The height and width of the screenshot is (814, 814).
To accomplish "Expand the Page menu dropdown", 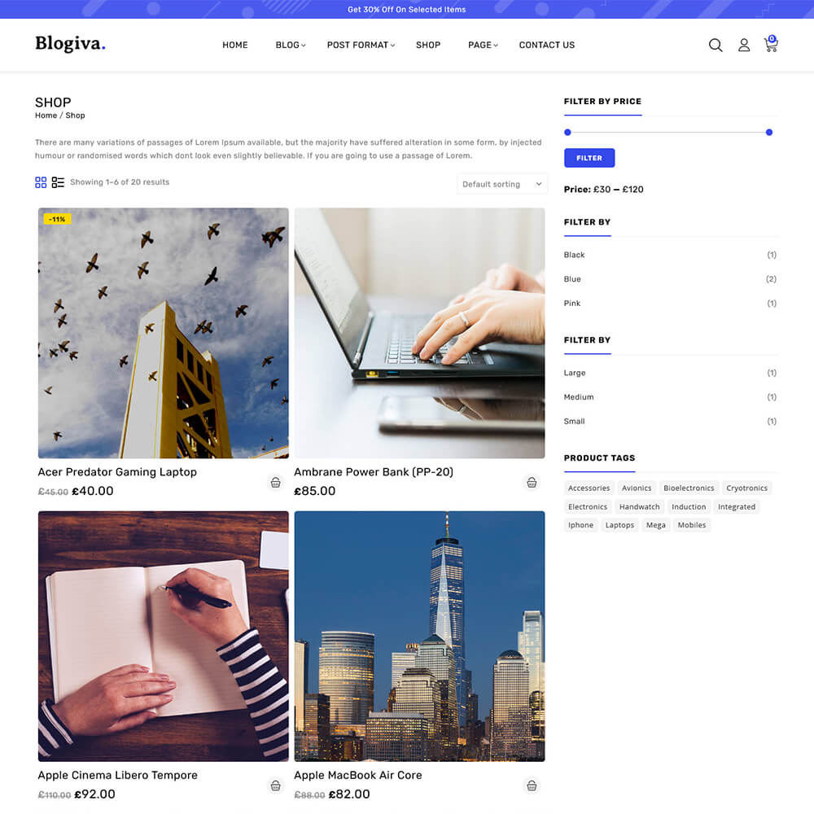I will (482, 46).
